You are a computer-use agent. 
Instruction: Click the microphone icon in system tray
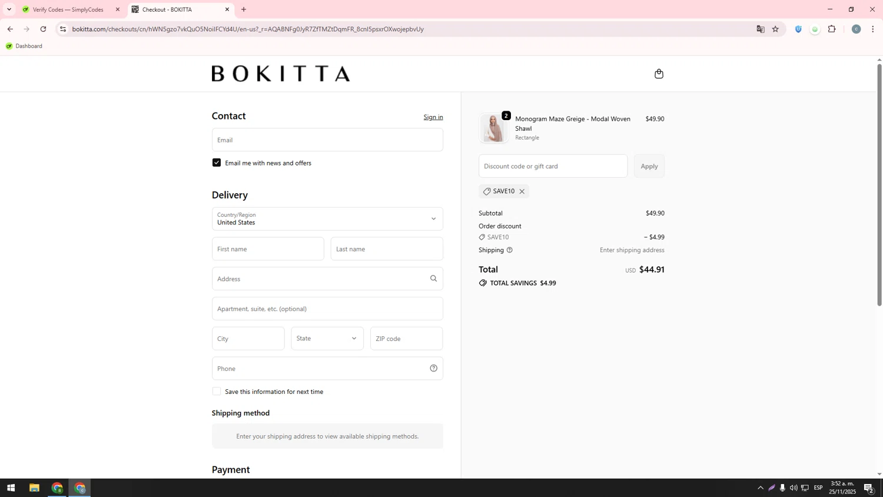[x=782, y=488]
